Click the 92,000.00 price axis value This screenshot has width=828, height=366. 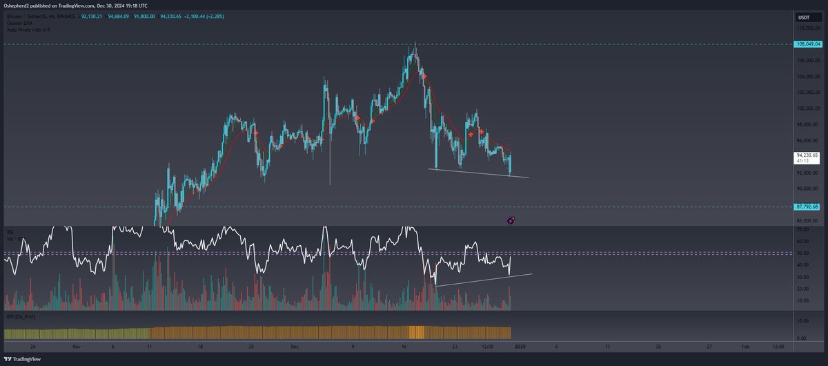tap(807, 173)
